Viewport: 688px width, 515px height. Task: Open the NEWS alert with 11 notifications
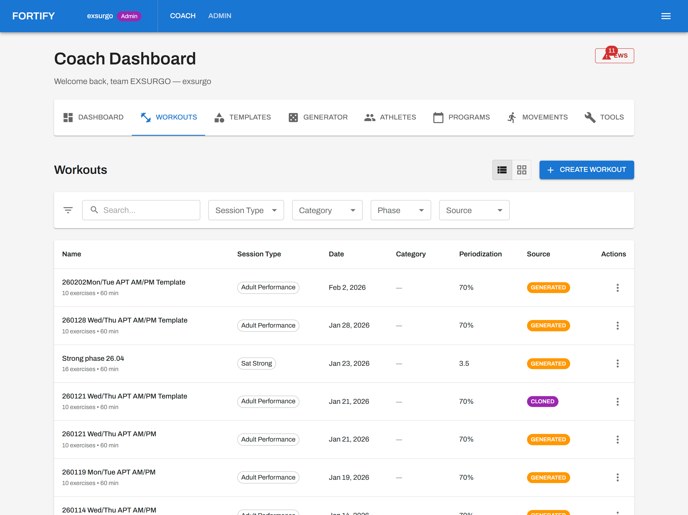[x=614, y=55]
